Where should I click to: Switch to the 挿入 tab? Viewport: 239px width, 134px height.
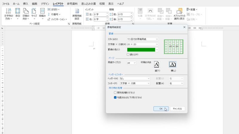[26, 4]
